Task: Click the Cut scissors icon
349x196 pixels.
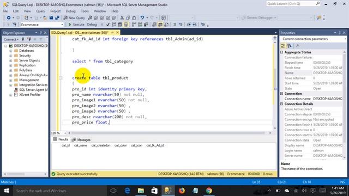Action: click(x=122, y=18)
